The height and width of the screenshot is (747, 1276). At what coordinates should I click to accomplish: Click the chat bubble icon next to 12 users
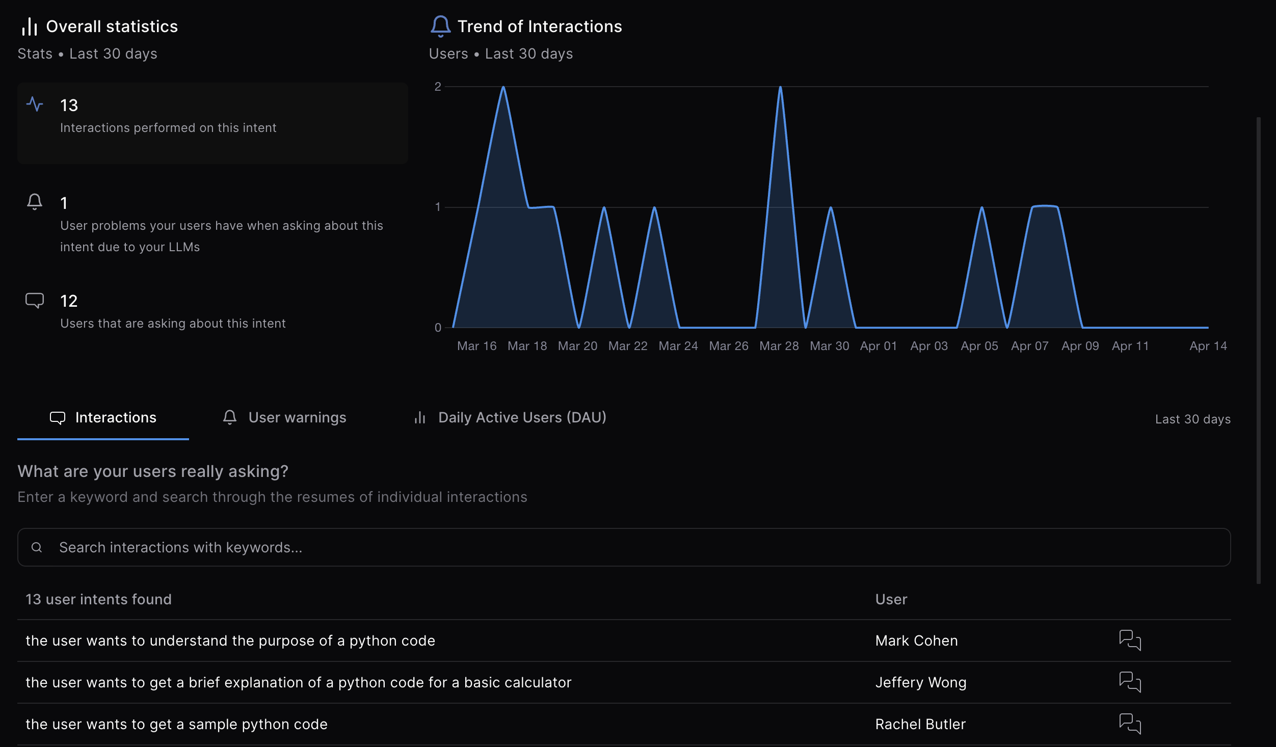click(x=35, y=300)
